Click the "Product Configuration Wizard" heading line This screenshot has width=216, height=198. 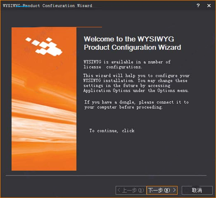pyautogui.click(x=133, y=47)
